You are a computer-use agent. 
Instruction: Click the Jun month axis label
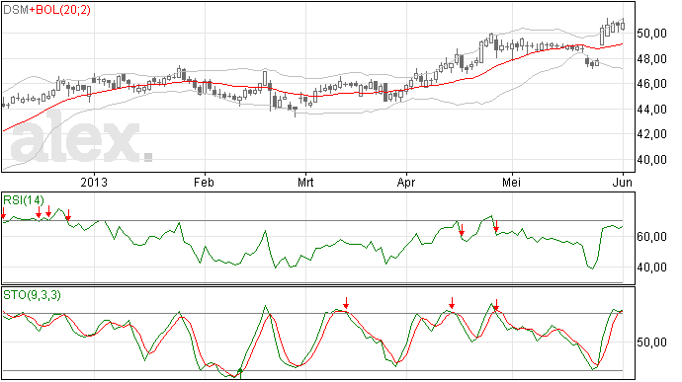[623, 182]
